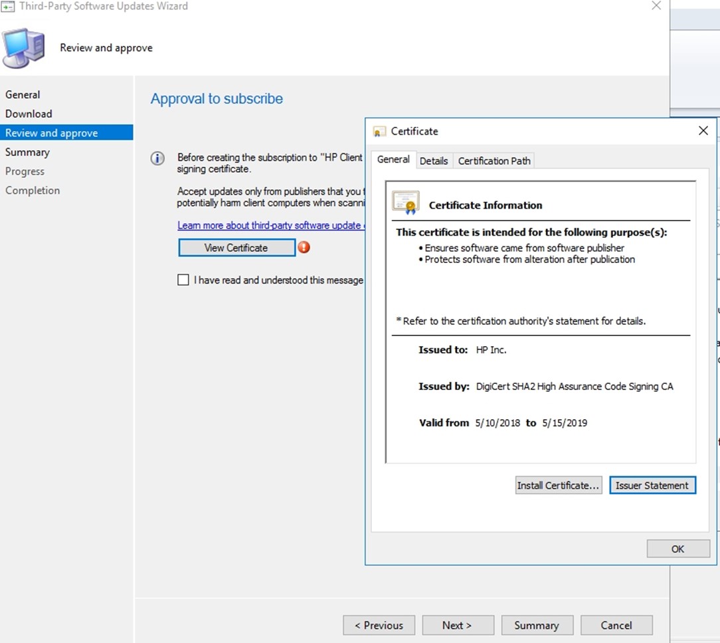Screen dimensions: 720x643
Task: Select the General tab in Certificate dialog
Action: [x=393, y=159]
